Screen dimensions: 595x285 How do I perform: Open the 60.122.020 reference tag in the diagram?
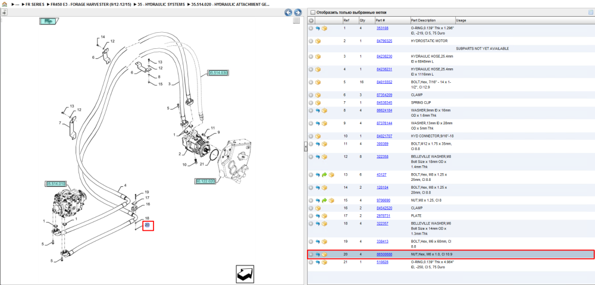(206, 181)
